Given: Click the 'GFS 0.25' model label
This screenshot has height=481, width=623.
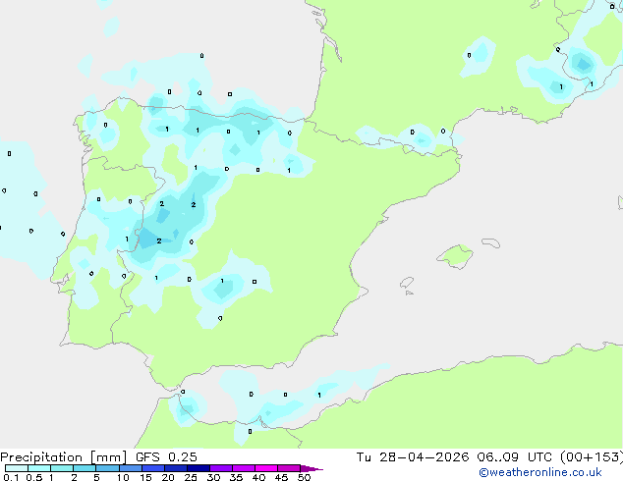Looking at the screenshot, I should (166, 457).
